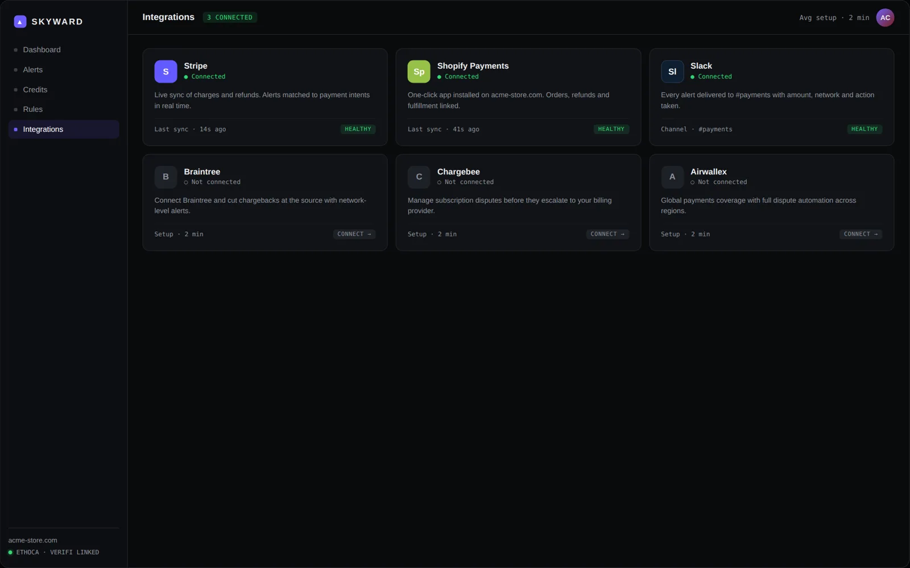This screenshot has width=910, height=568.
Task: Click 'Channel · #payments' text
Action: 696,130
